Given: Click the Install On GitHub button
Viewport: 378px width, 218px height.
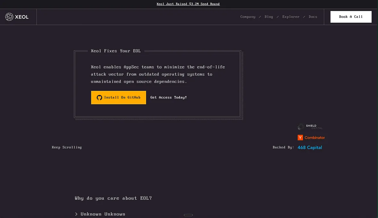Looking at the screenshot, I should tap(119, 97).
